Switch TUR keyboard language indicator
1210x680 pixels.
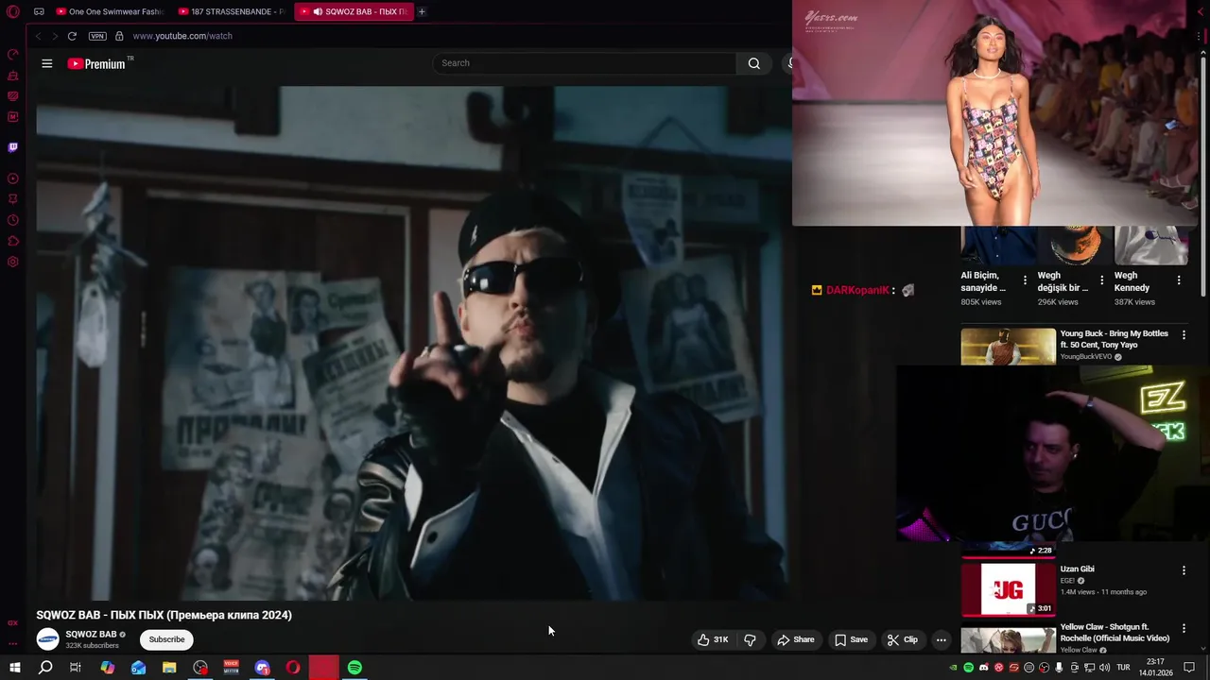(1123, 668)
